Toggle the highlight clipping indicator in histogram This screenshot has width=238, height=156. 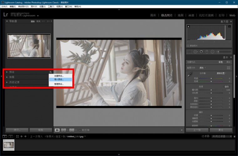tap(229, 27)
